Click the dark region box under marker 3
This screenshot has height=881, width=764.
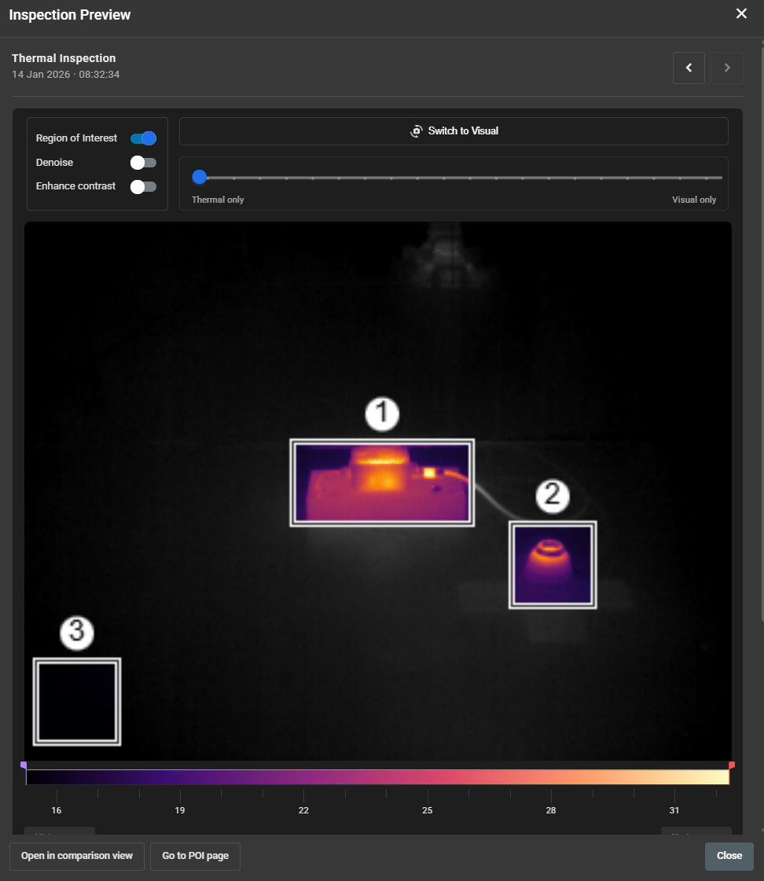[x=77, y=701]
